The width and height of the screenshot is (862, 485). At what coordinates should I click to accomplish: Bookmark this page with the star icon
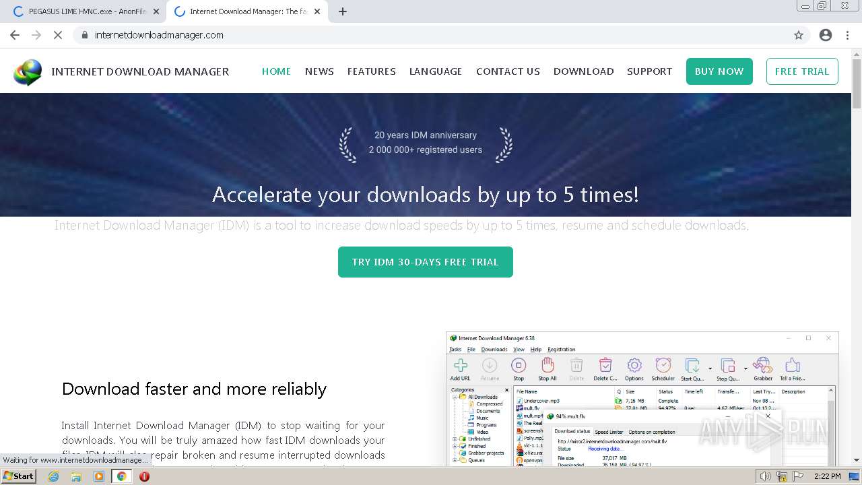tap(799, 35)
